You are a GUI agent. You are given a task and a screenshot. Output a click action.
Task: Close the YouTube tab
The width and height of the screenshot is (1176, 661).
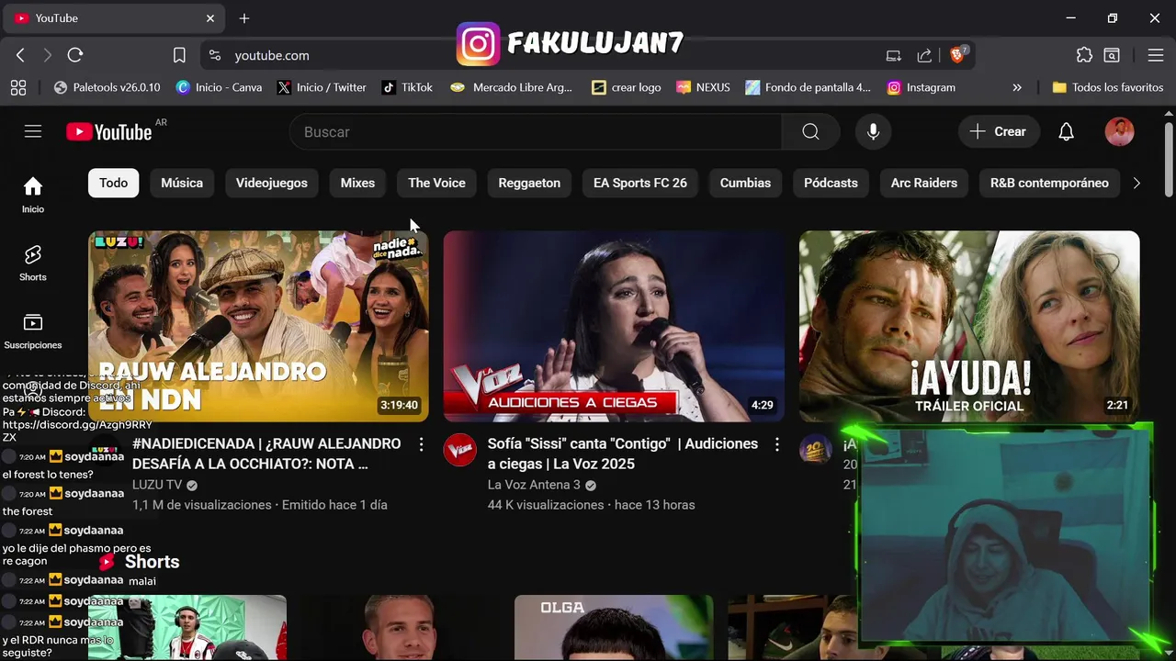(x=210, y=18)
